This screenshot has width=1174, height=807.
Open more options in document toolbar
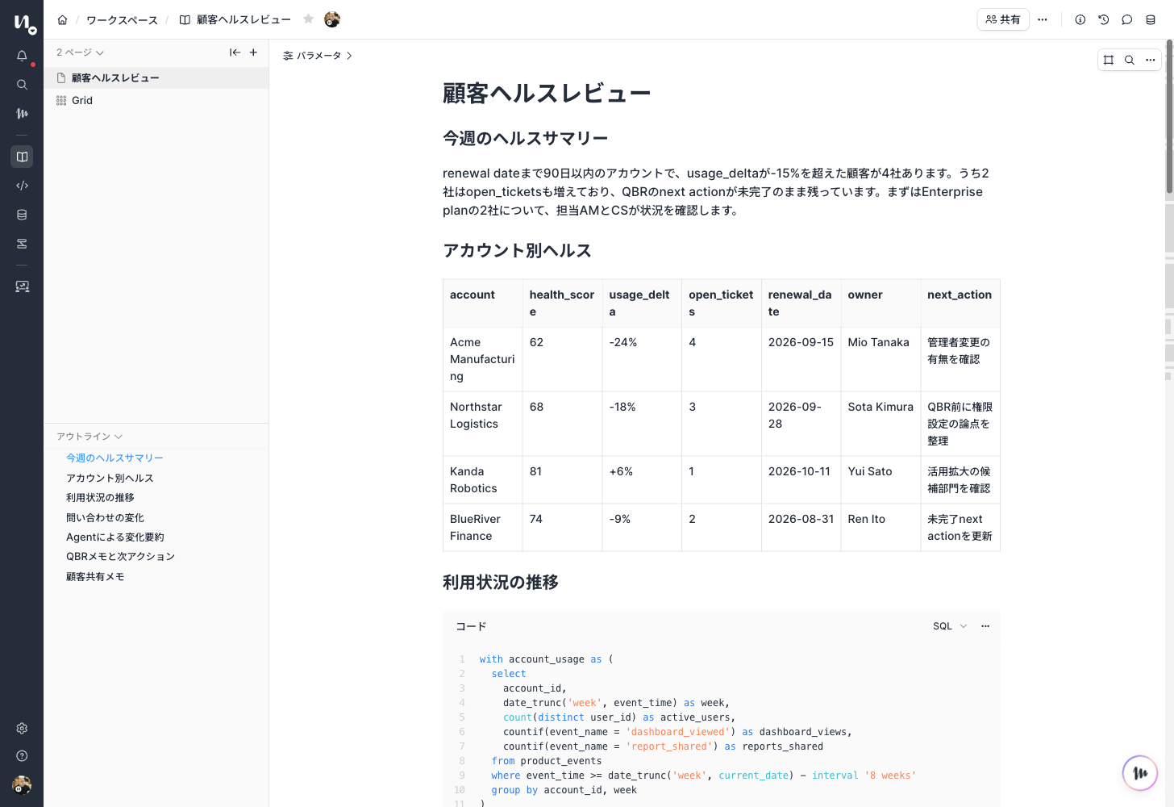pos(1151,60)
